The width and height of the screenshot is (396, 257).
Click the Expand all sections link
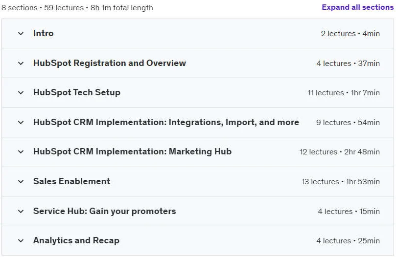coord(358,7)
